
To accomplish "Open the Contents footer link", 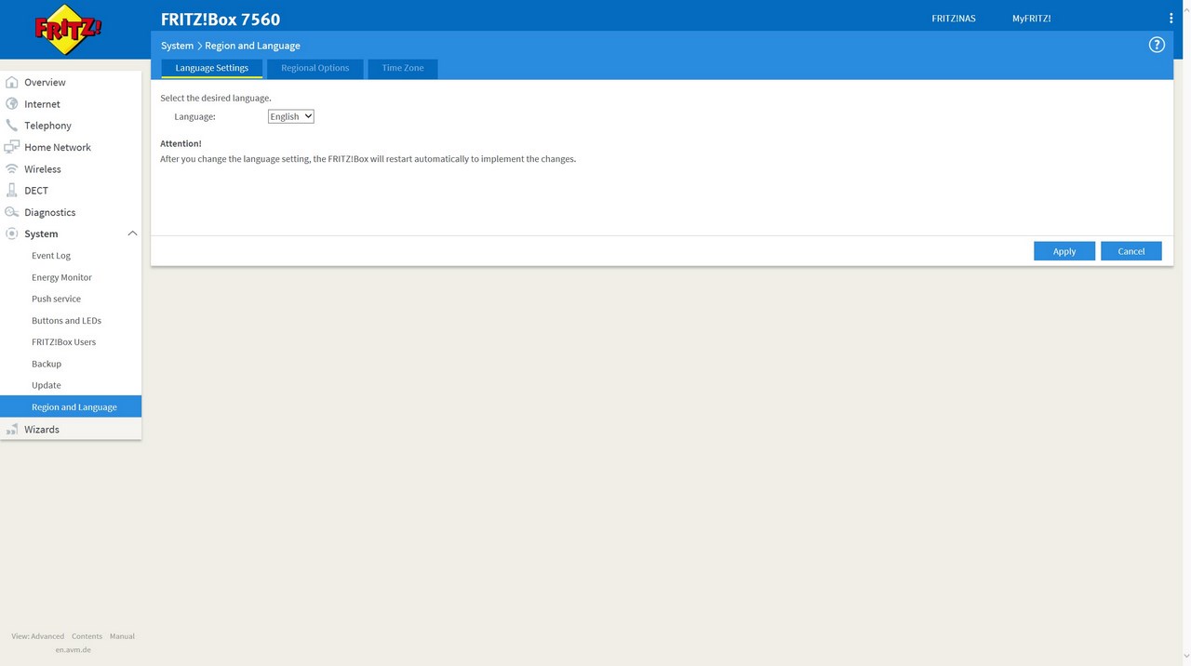I will (87, 636).
